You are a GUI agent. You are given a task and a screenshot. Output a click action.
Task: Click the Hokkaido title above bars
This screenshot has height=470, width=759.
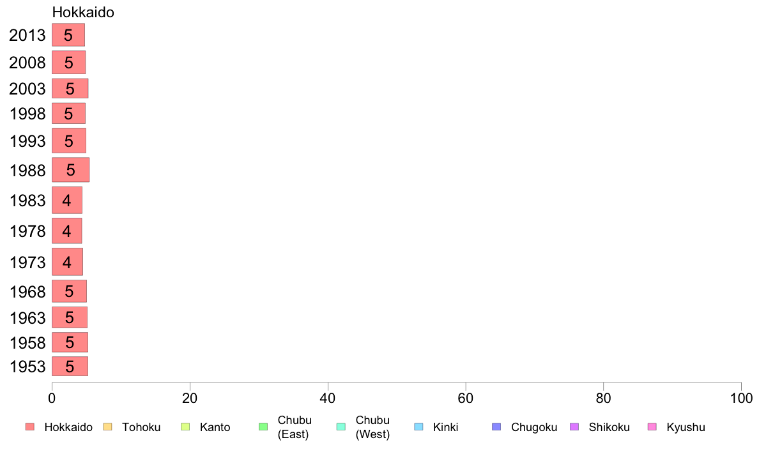tap(83, 12)
